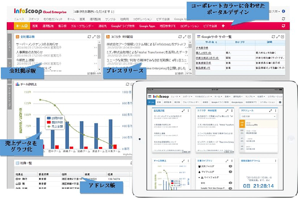Screen dimensions: 298x198
Task: Expand the tablet 全社掲示板 card
Action: point(183,111)
